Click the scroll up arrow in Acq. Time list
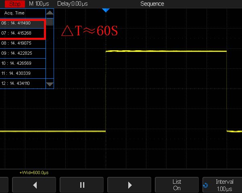242x193 pixels. pos(50,13)
